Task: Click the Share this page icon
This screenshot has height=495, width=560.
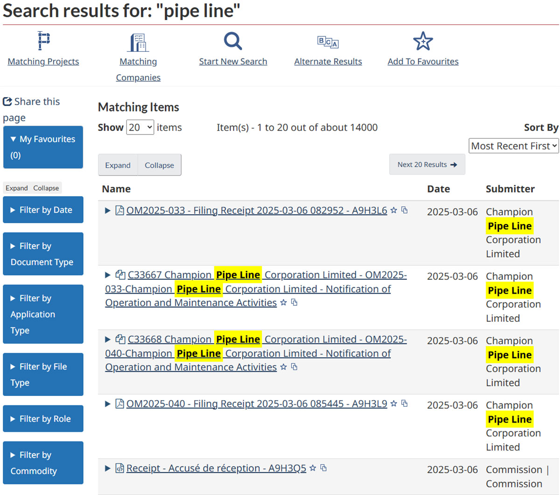Action: [x=7, y=101]
